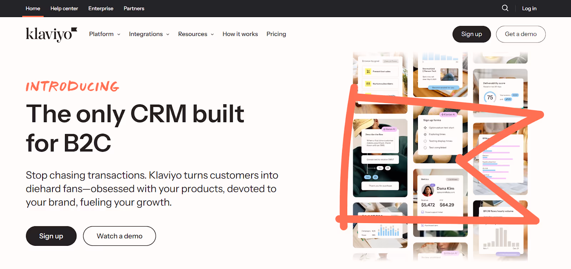Click Sign up below the headline
The width and height of the screenshot is (571, 269).
click(x=51, y=236)
